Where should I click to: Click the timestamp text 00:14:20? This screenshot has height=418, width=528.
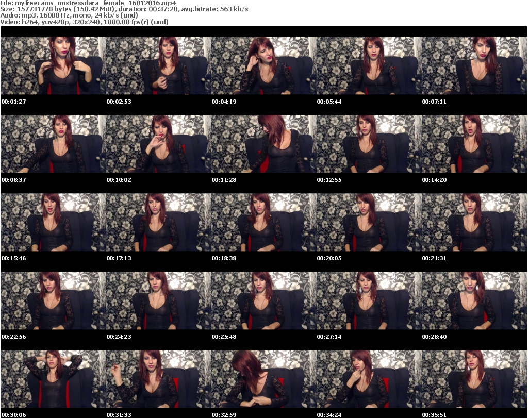434,180
